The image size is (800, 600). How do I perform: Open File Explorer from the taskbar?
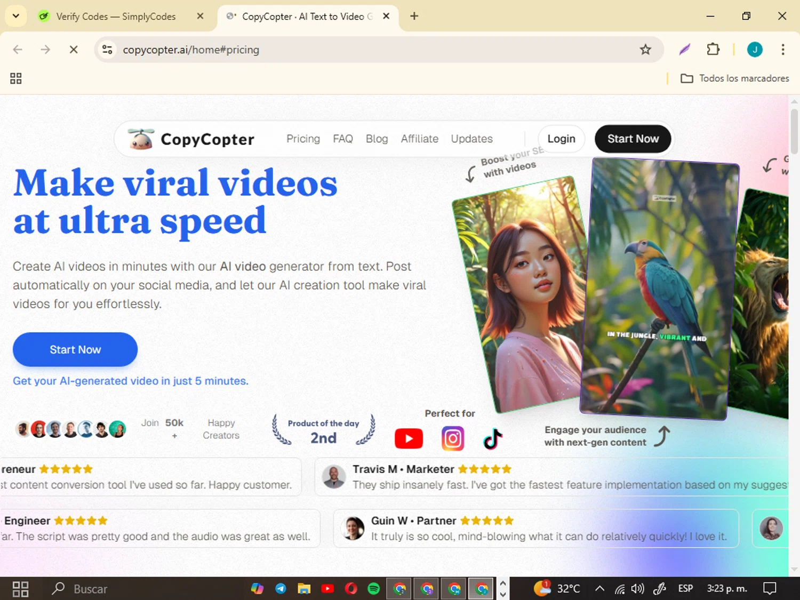coord(304,589)
